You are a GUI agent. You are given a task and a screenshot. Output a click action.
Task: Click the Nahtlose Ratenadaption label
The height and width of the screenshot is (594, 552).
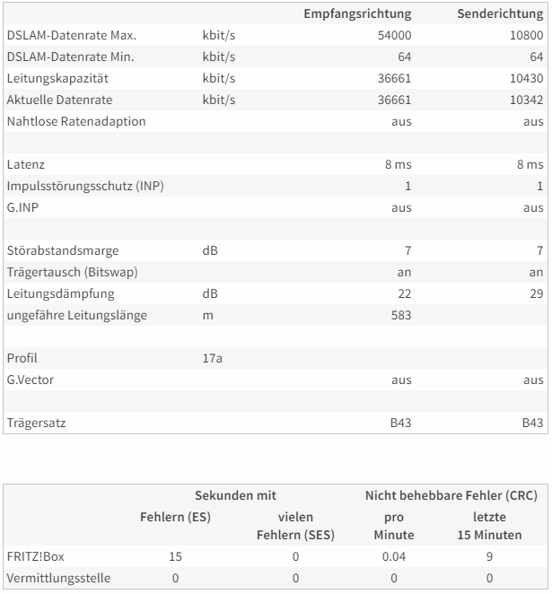pyautogui.click(x=76, y=122)
